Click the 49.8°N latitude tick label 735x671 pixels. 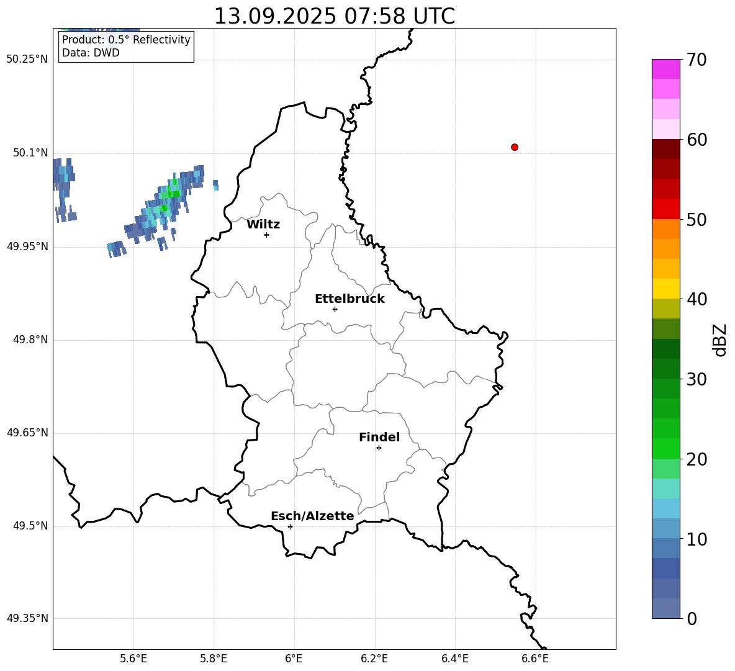pos(27,340)
